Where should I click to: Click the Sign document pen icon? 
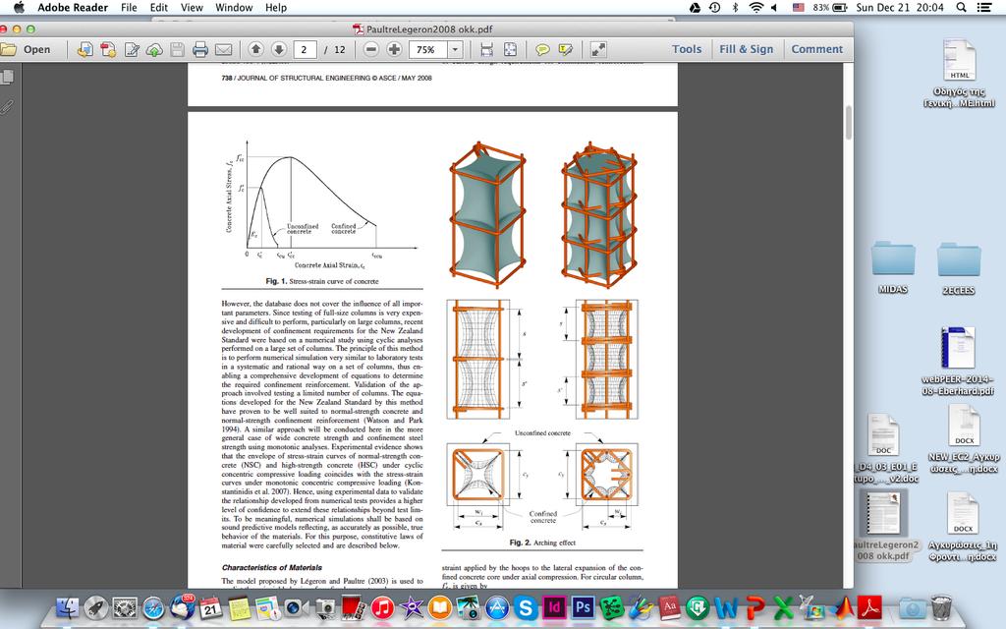132,49
